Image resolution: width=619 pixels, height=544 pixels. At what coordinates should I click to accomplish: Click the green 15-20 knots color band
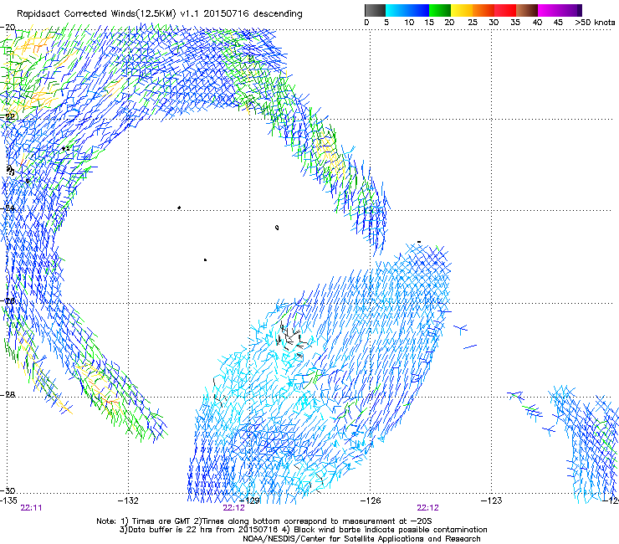coord(440,10)
